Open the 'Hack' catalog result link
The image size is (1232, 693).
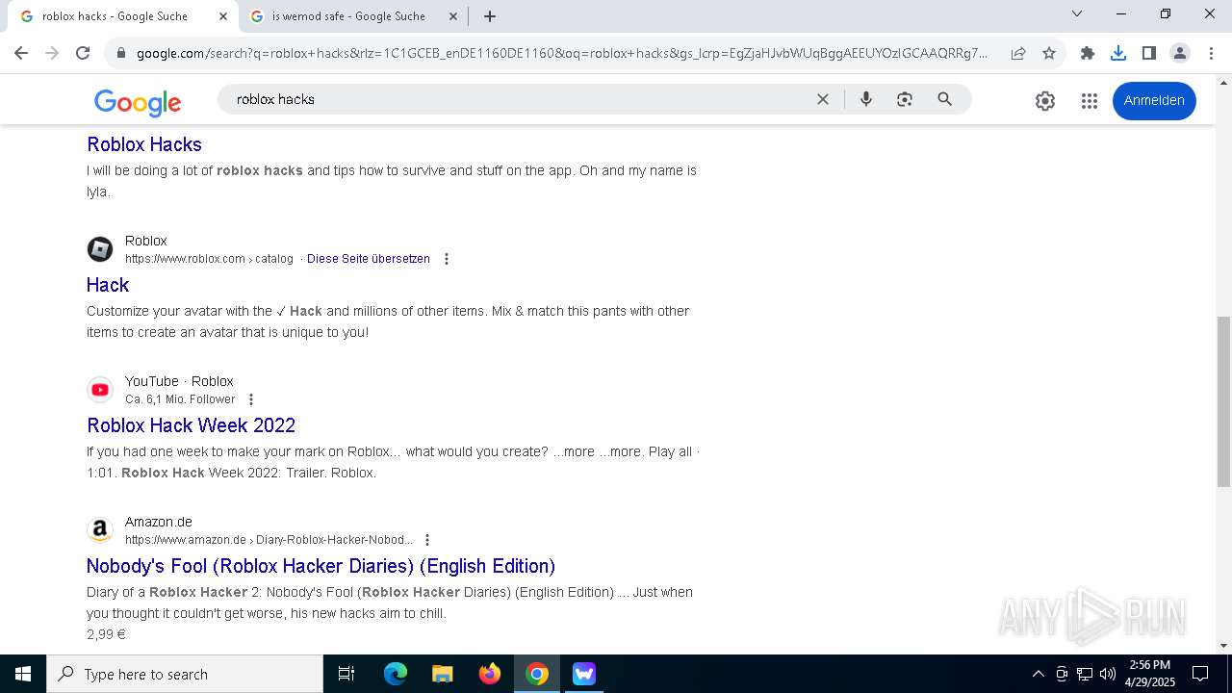pyautogui.click(x=108, y=285)
